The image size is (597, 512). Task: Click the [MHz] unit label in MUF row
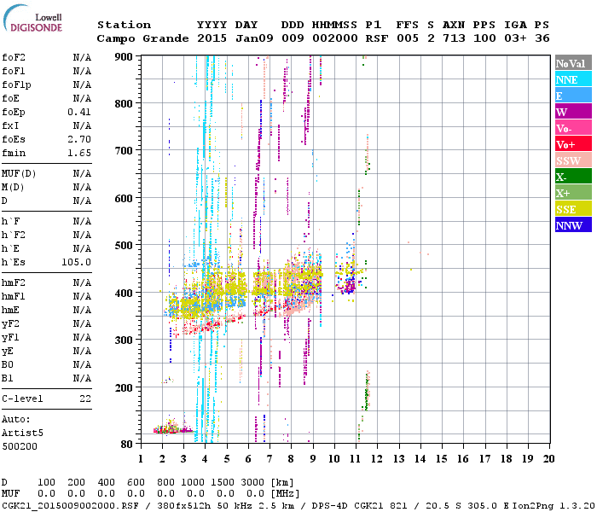pos(285,493)
